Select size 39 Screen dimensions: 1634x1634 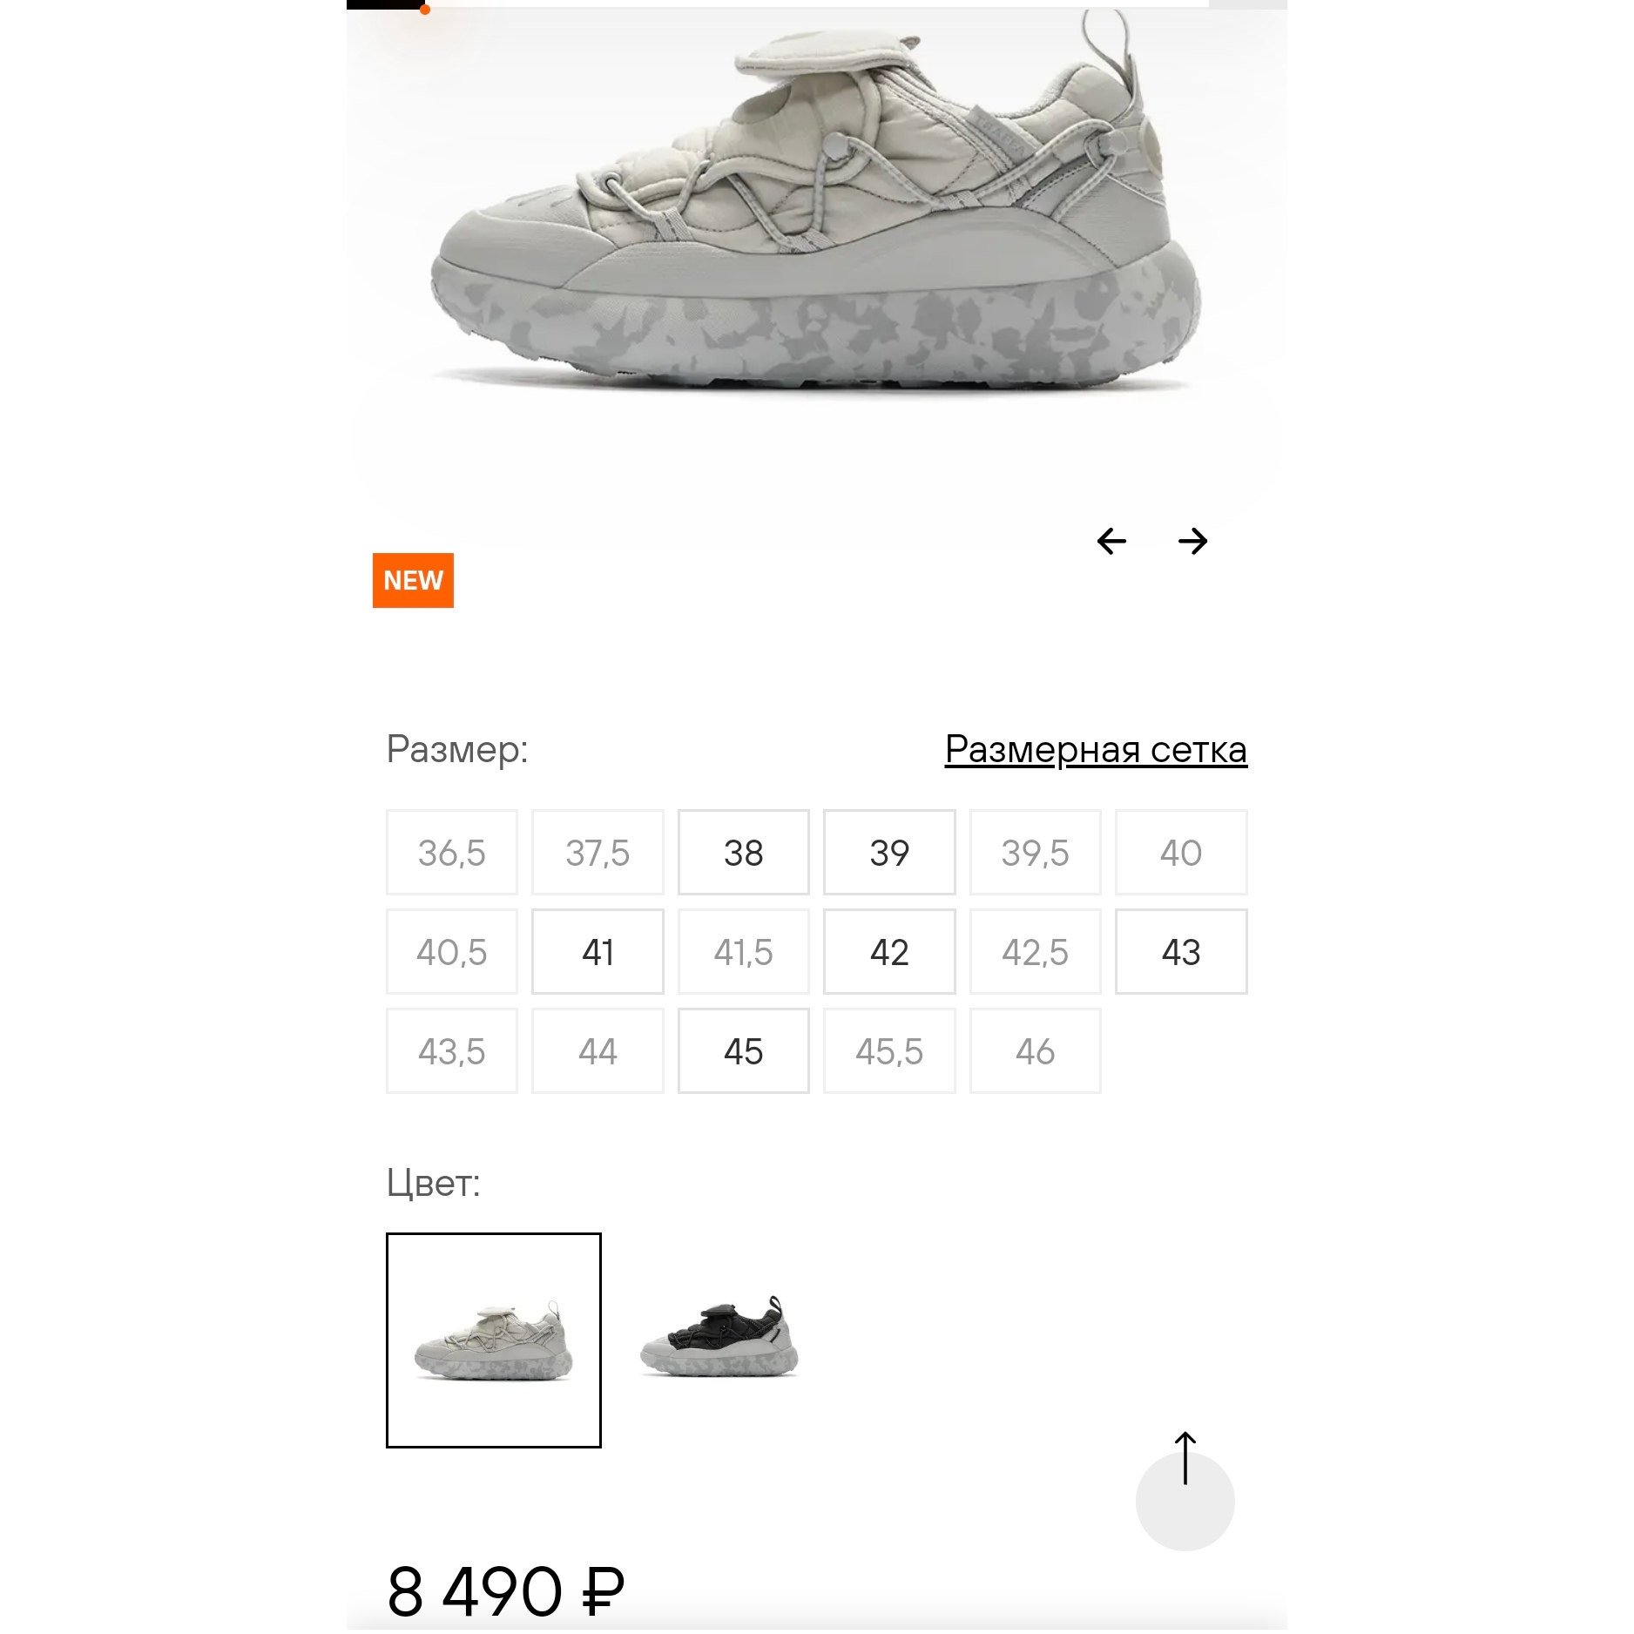pyautogui.click(x=889, y=853)
